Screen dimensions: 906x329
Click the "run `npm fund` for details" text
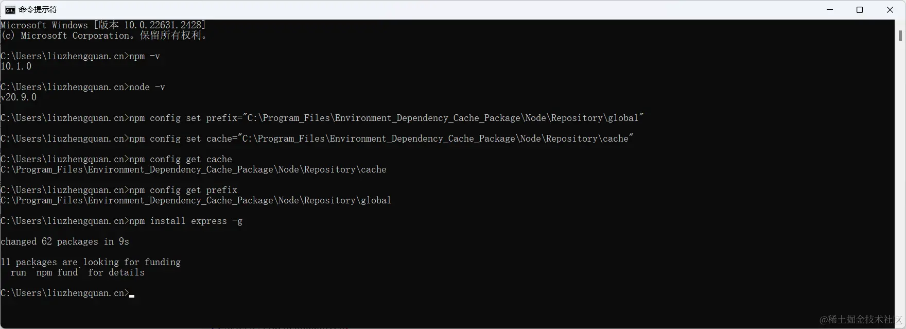click(77, 272)
